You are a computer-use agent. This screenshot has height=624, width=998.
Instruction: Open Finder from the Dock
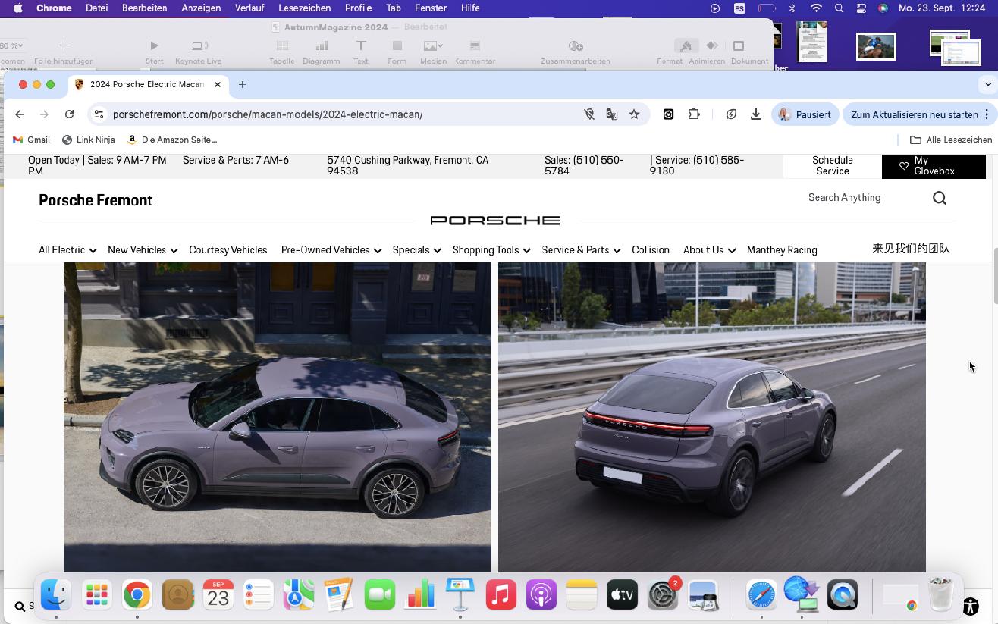(56, 595)
